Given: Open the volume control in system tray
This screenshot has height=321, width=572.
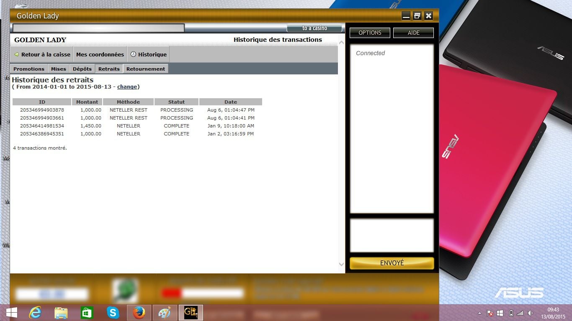Looking at the screenshot, I should (x=530, y=313).
